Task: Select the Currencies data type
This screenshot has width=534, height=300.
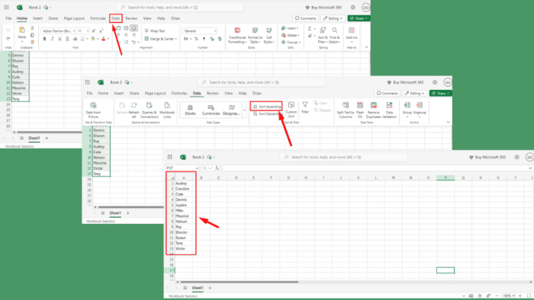Action: coord(211,110)
